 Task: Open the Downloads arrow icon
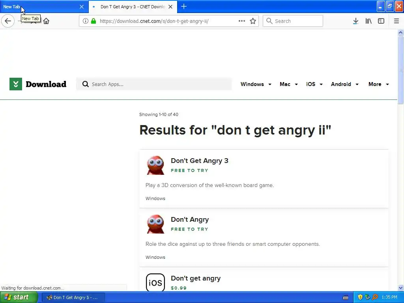click(x=355, y=21)
